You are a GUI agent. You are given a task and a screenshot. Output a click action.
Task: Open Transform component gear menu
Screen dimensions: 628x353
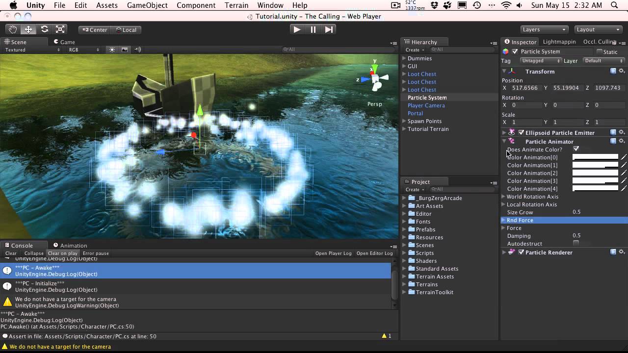point(622,71)
